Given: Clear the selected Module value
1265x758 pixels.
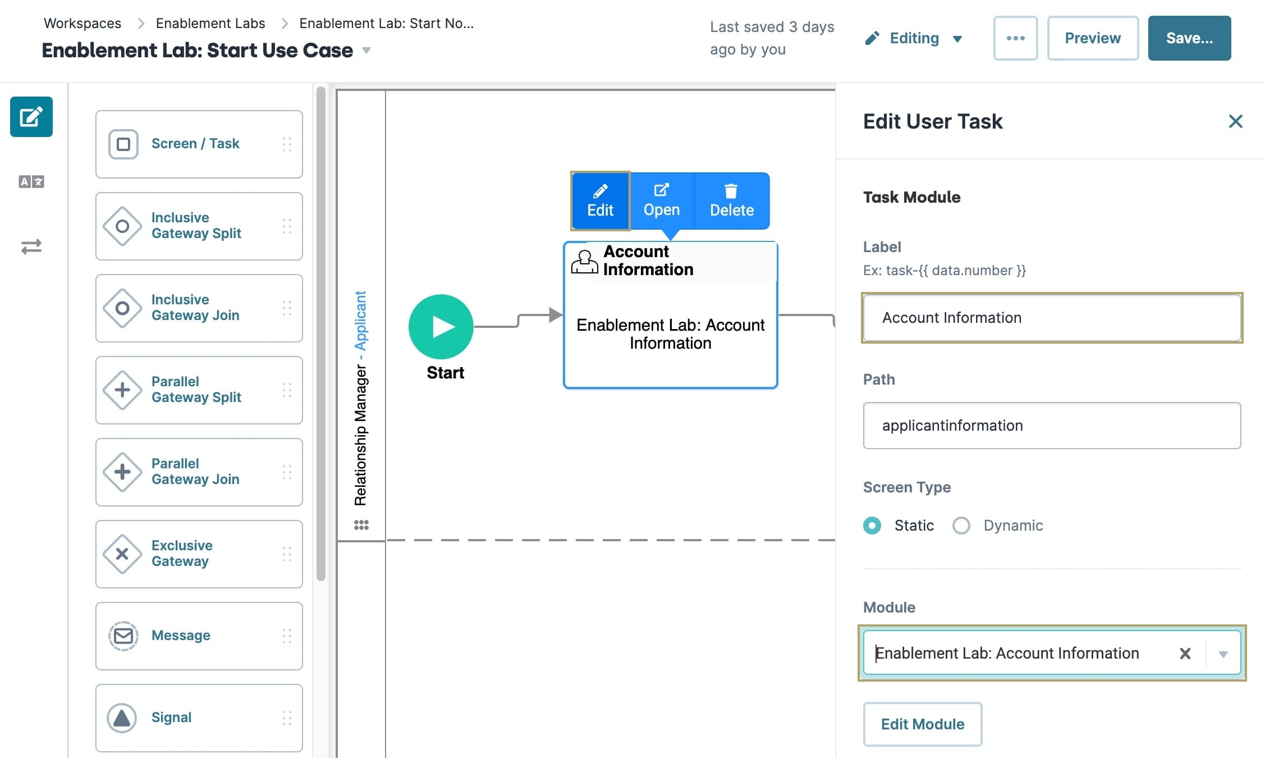Looking at the screenshot, I should pos(1185,654).
